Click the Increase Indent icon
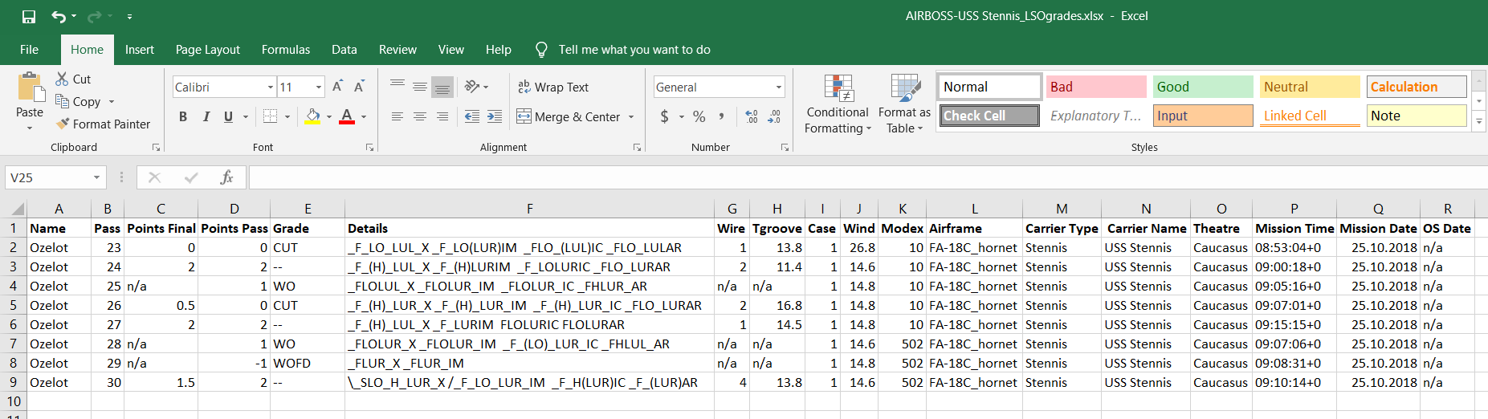The image size is (1488, 419). 495,117
